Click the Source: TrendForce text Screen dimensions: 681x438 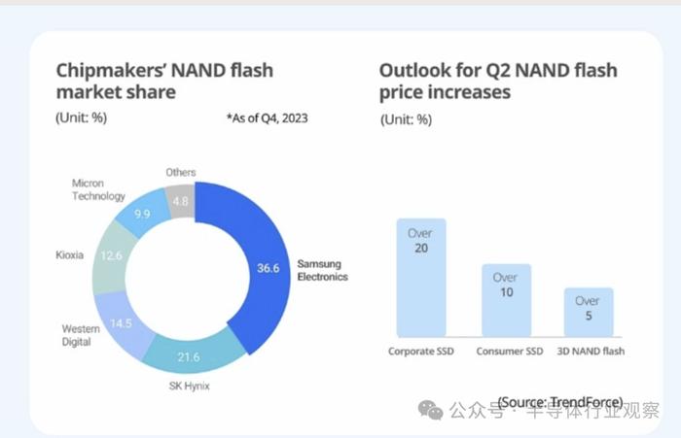tap(560, 402)
